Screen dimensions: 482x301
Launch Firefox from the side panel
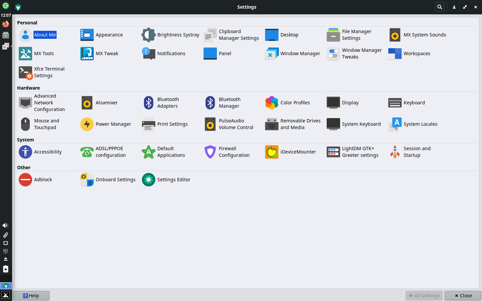pos(6,24)
